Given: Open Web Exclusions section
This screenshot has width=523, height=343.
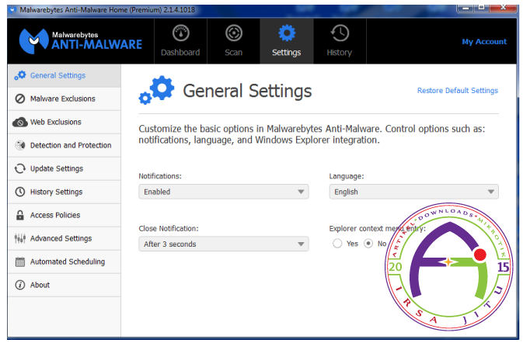Looking at the screenshot, I should point(64,123).
